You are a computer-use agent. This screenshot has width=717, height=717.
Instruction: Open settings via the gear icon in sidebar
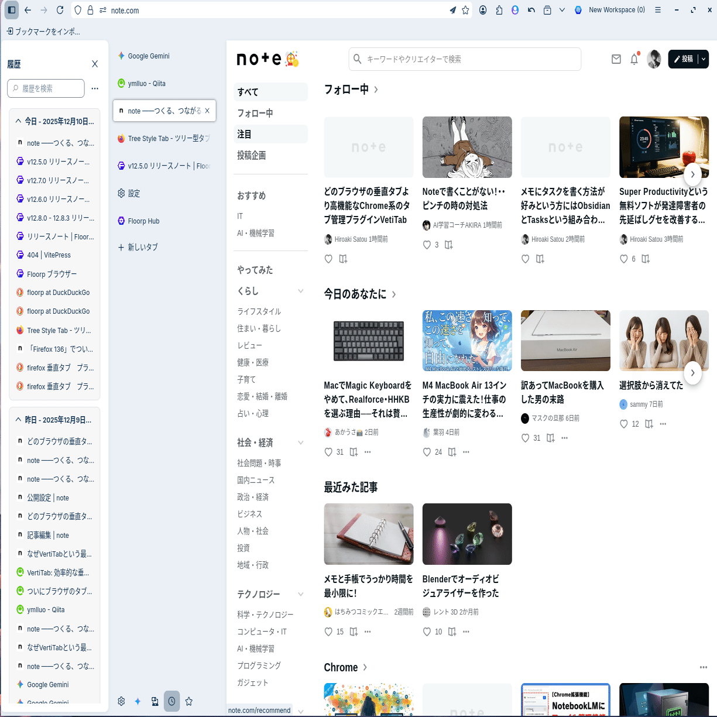click(x=121, y=701)
